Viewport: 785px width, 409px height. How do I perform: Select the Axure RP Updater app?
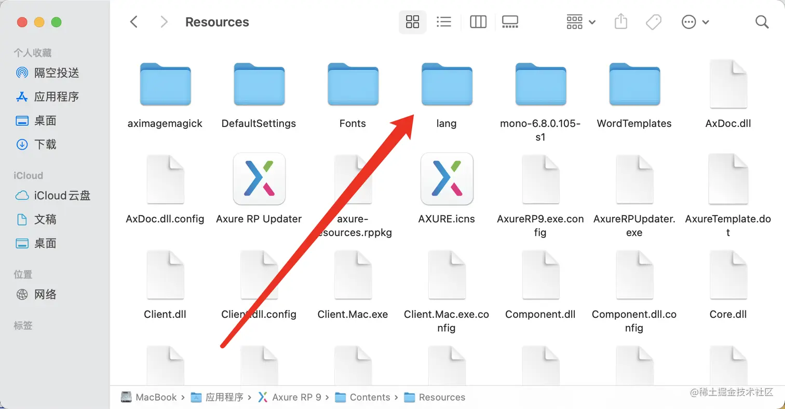259,179
